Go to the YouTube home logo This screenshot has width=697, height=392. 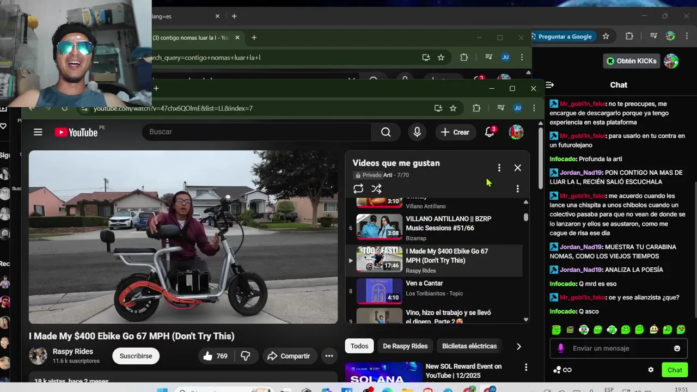76,132
